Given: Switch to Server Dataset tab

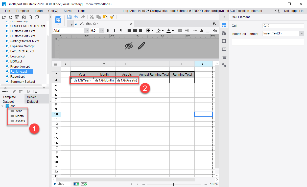Looking at the screenshot, I should [x=37, y=99].
